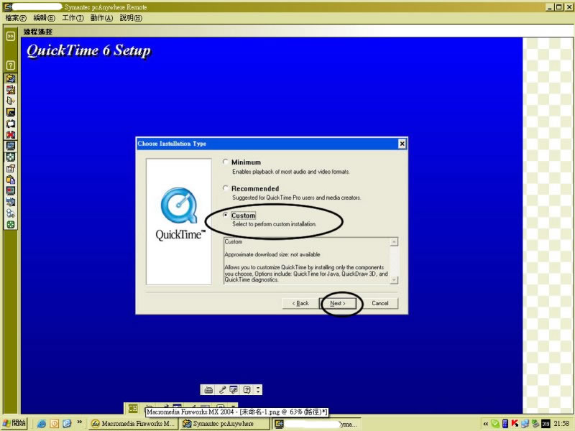The height and width of the screenshot is (431, 575).
Task: Click the text 'Approximate download size: not available'
Action: pyautogui.click(x=272, y=254)
